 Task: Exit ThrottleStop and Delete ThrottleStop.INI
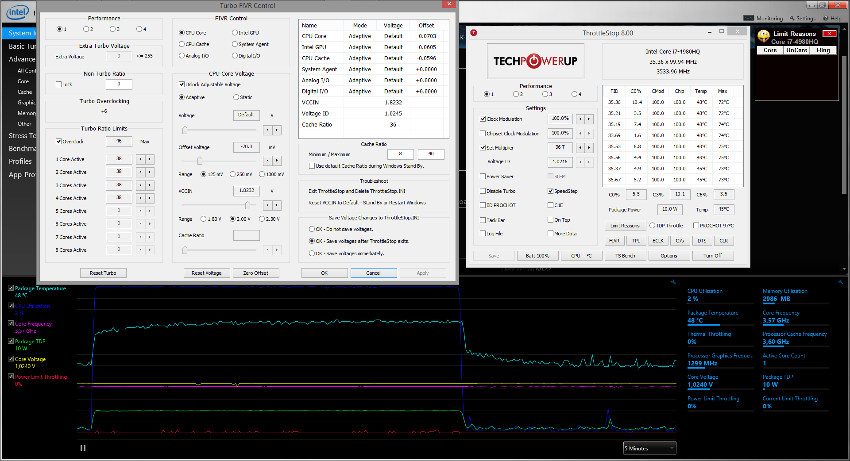pos(357,191)
